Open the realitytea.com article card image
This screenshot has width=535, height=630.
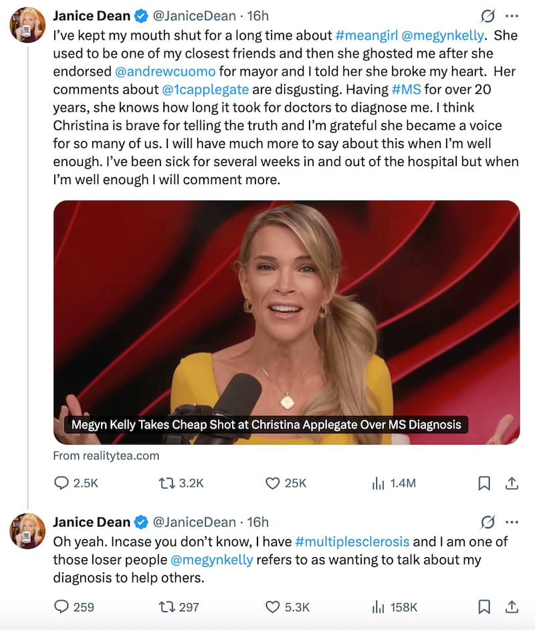pyautogui.click(x=287, y=322)
